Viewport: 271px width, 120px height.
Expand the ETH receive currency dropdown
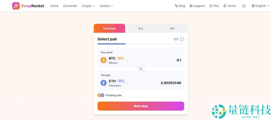coord(128,83)
